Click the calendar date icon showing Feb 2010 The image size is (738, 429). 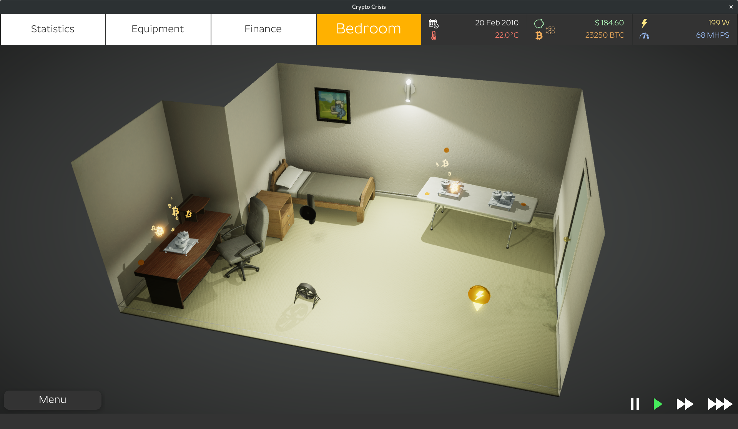tap(434, 23)
